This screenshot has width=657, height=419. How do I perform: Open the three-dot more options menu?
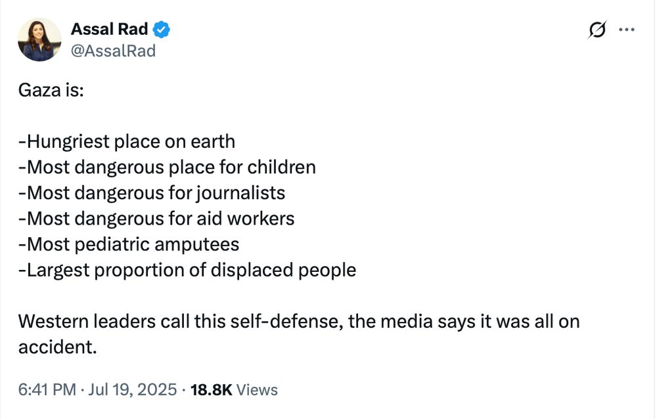pyautogui.click(x=626, y=30)
